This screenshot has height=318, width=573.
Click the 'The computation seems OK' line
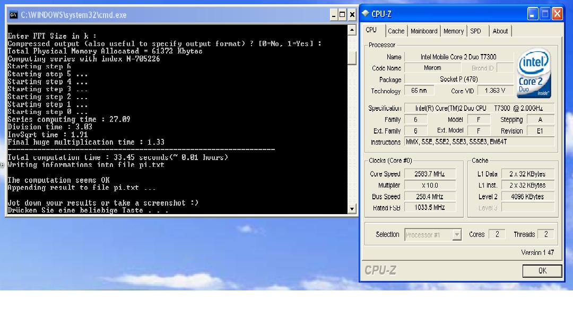point(58,180)
